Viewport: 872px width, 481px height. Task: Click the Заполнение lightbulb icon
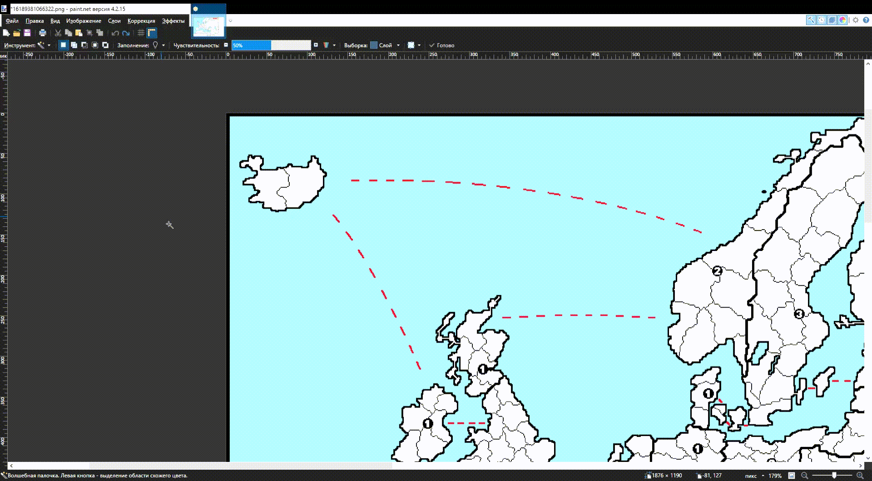(x=155, y=45)
